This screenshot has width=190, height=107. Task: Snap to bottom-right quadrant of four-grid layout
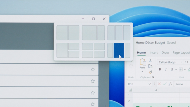point(99,54)
